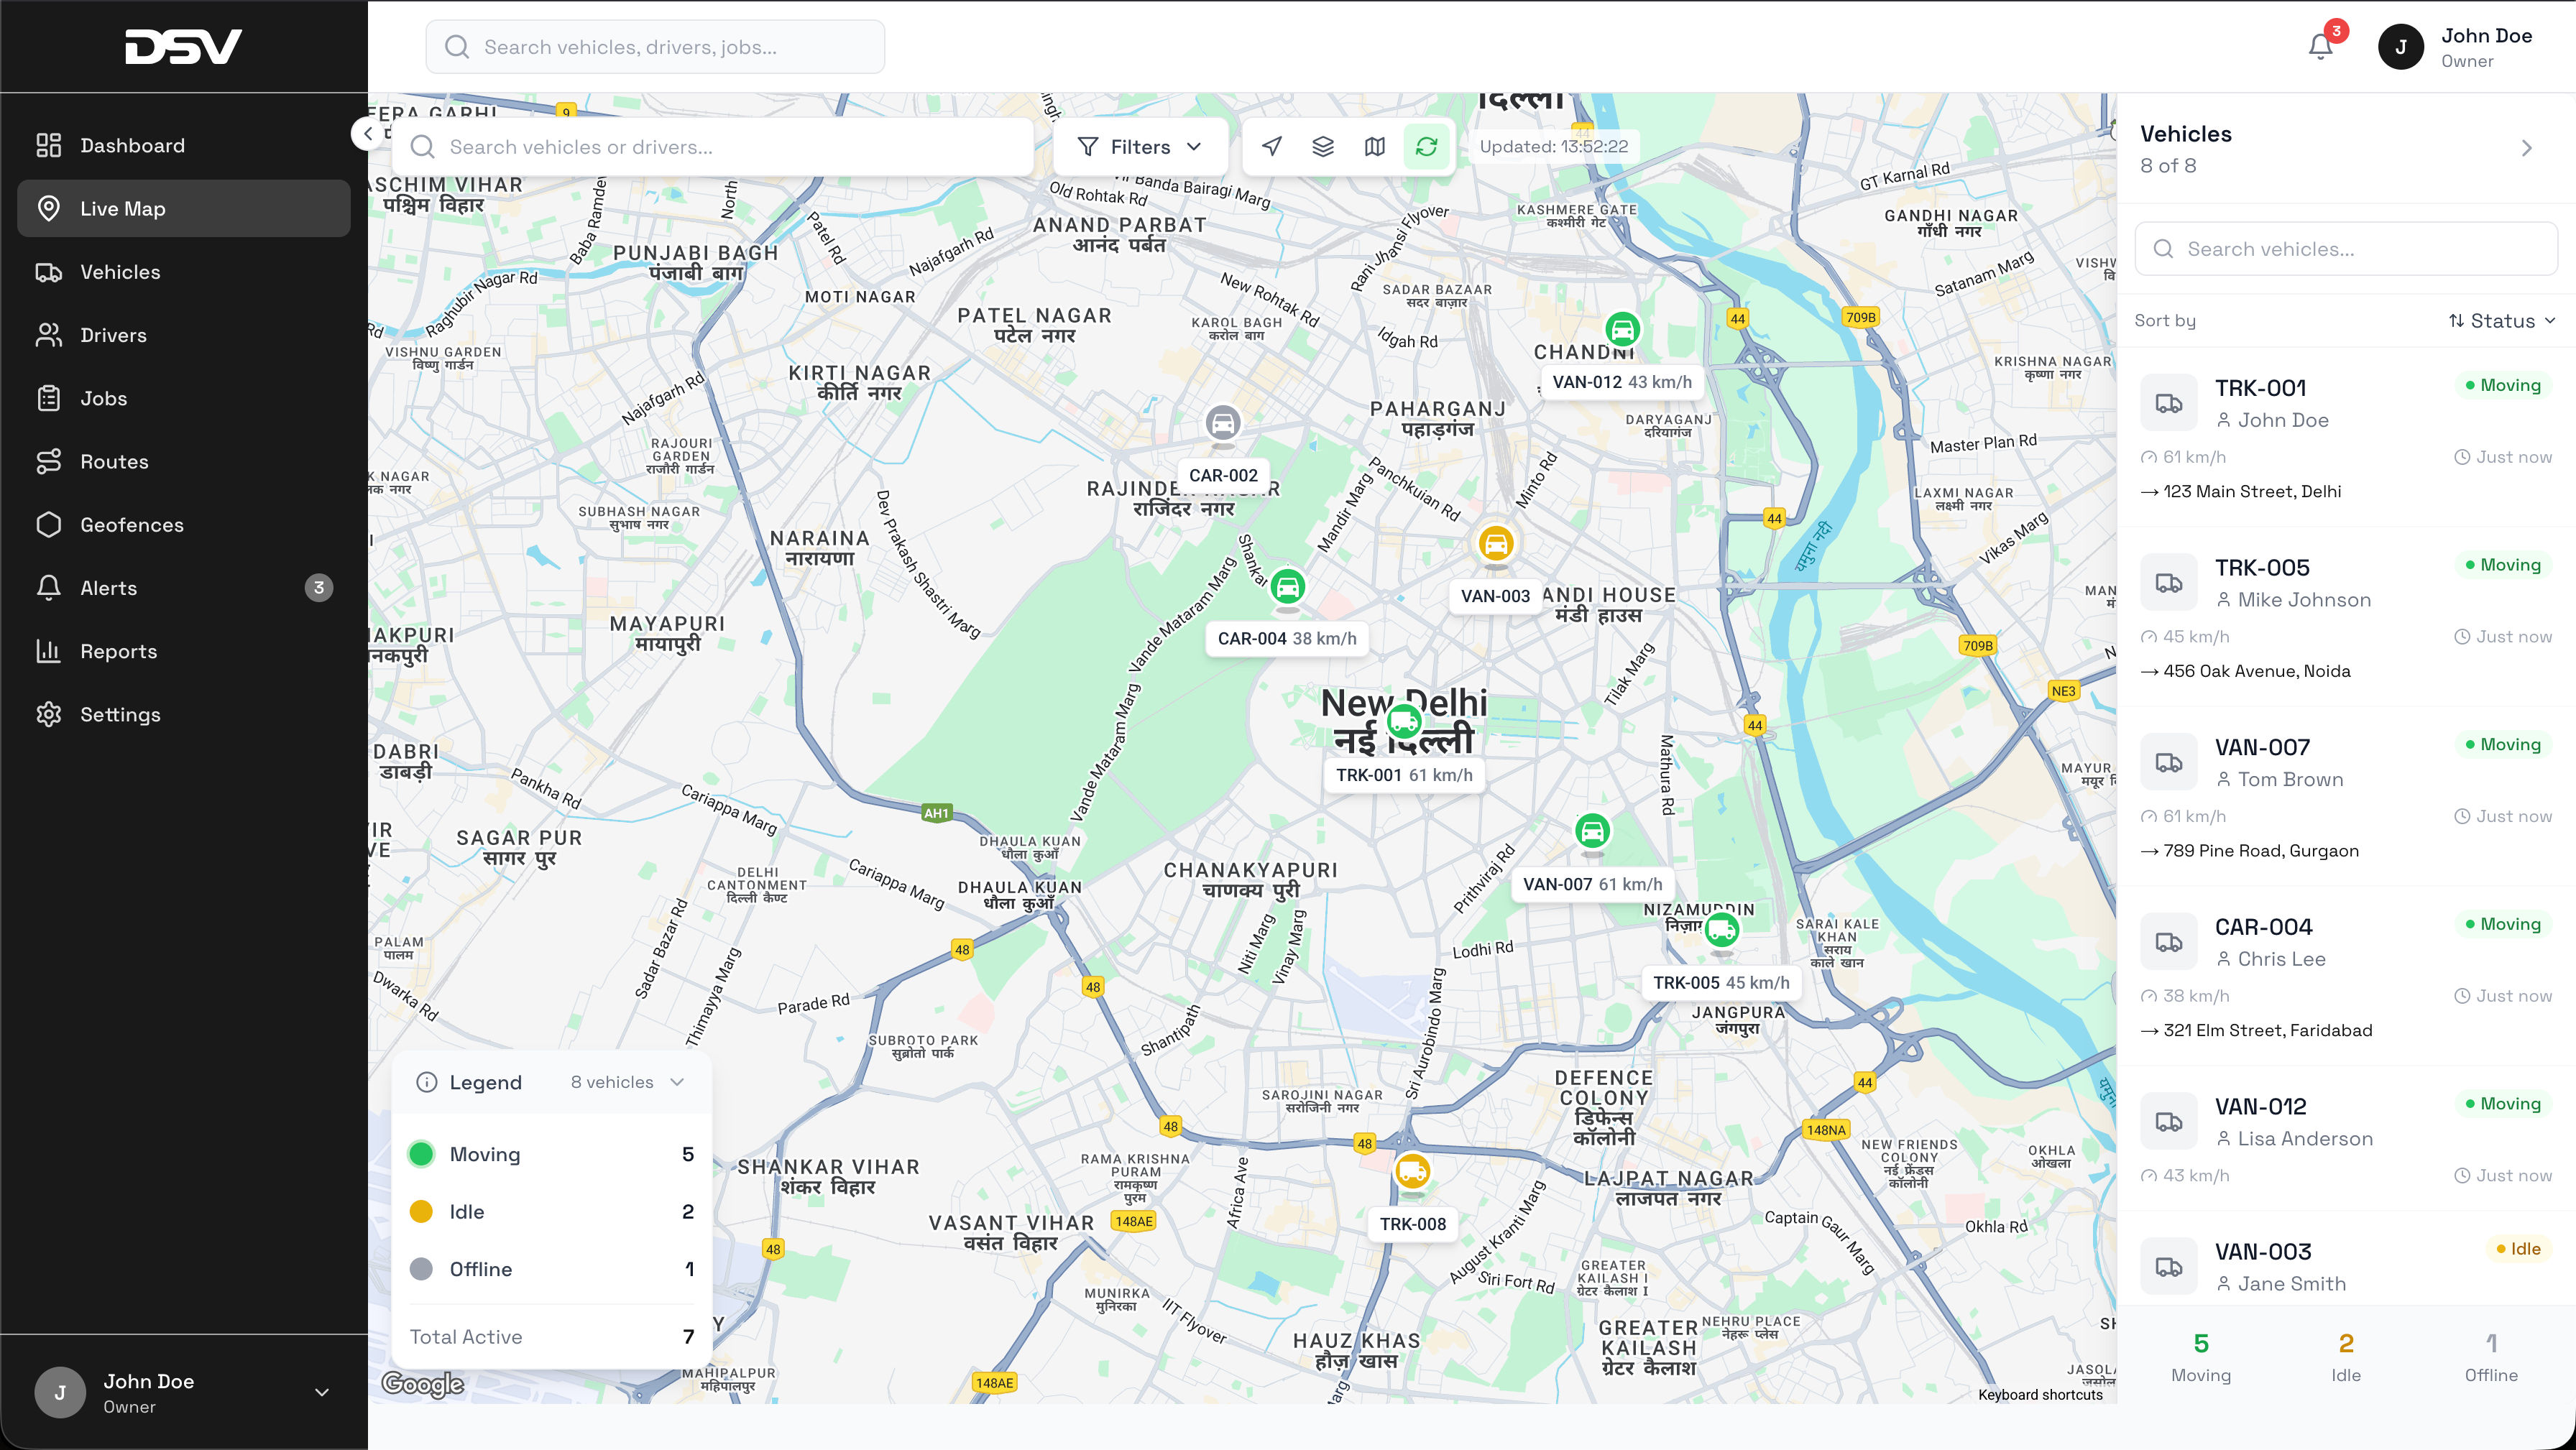Click the green VAN-012 map marker
Image resolution: width=2576 pixels, height=1450 pixels.
pos(1622,329)
